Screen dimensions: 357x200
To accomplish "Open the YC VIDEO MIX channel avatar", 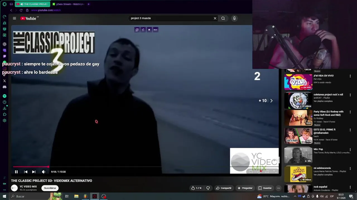I will pyautogui.click(x=14, y=188).
